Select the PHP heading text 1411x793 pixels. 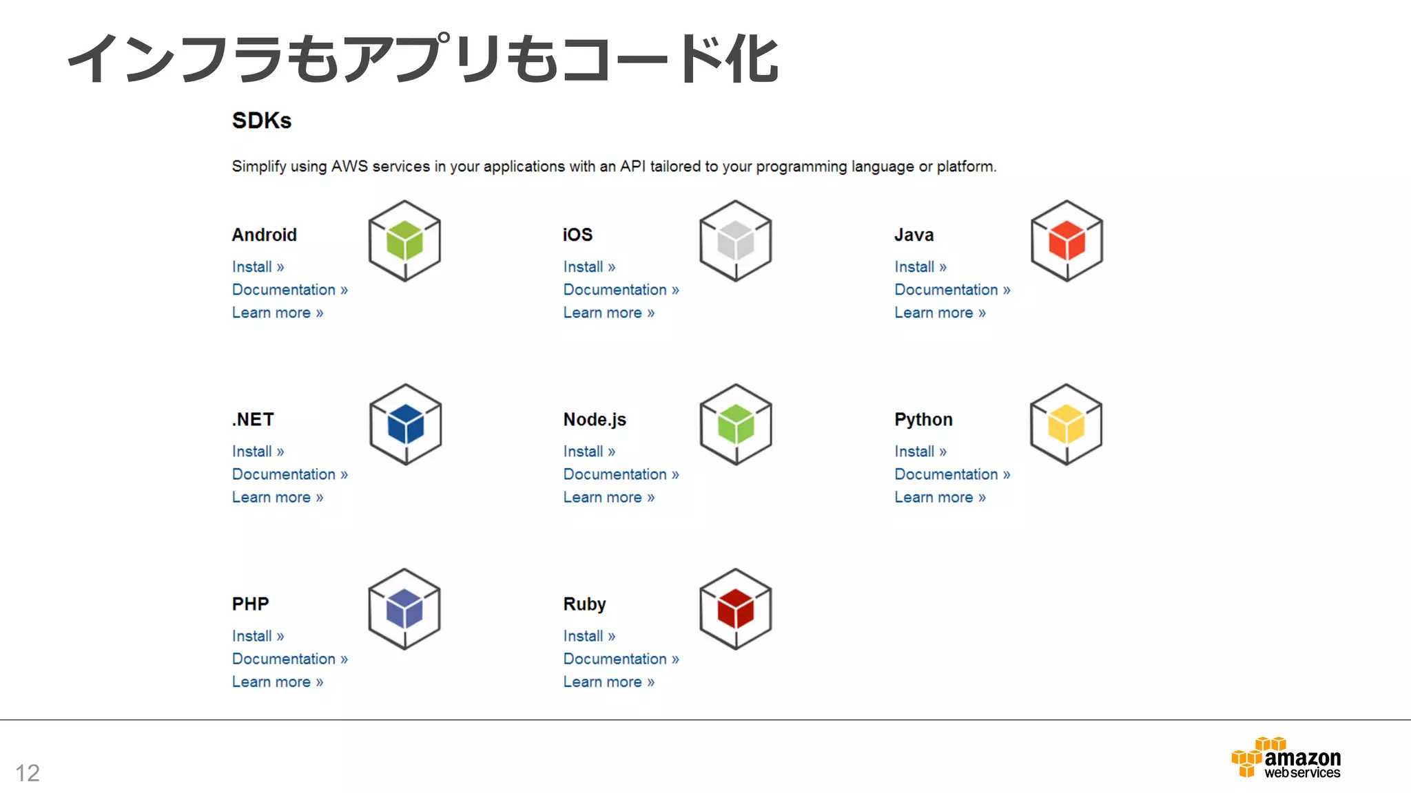coord(250,604)
